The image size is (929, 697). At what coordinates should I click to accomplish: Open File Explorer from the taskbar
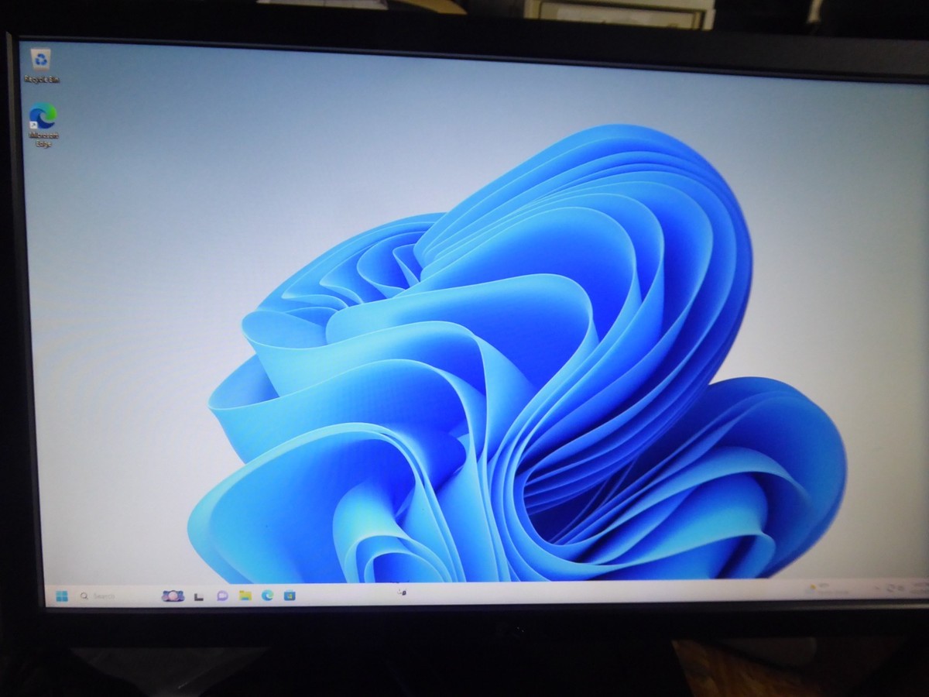pyautogui.click(x=245, y=596)
